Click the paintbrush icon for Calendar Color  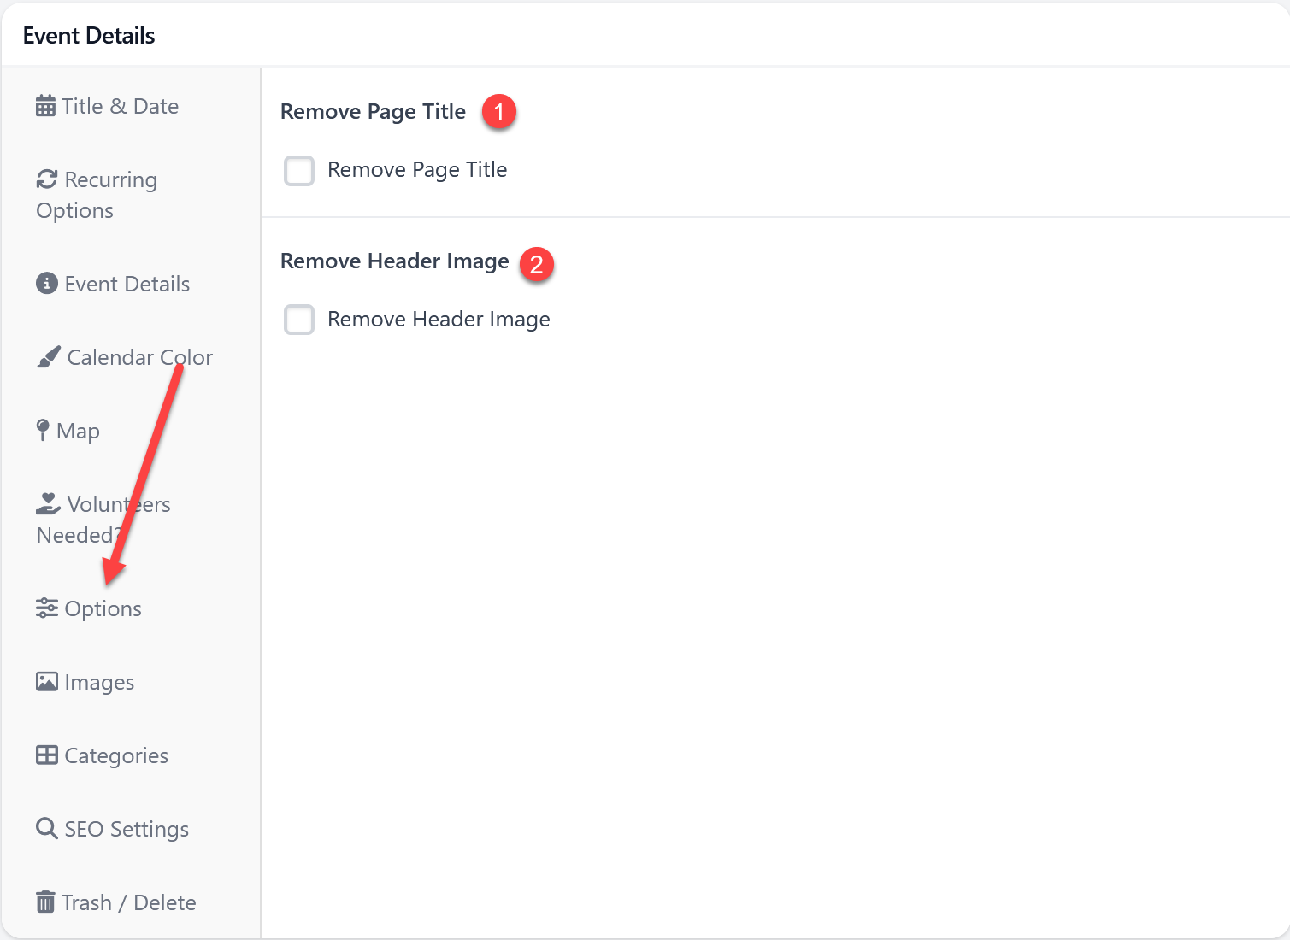(49, 357)
